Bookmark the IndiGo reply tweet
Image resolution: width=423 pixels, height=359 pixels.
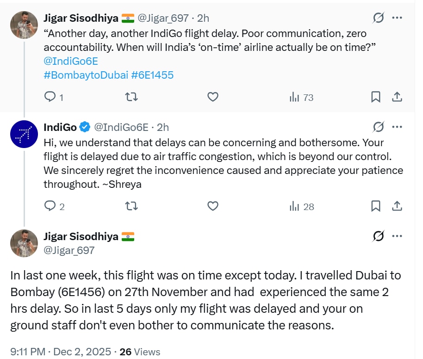click(x=376, y=206)
